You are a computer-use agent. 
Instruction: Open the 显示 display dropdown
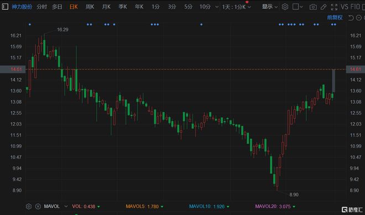[x=270, y=7]
